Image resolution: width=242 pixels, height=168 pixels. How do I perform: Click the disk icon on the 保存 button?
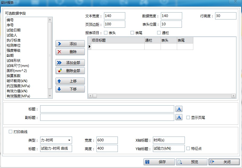coord(147,162)
